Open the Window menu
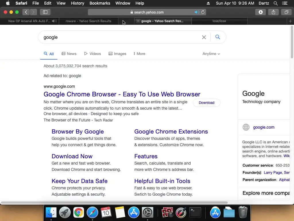294x221 pixels. click(123, 3)
